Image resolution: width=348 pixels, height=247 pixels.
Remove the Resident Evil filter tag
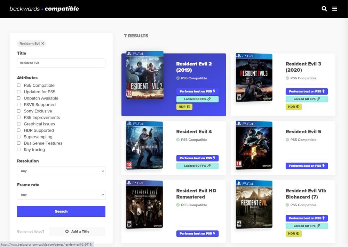[43, 43]
